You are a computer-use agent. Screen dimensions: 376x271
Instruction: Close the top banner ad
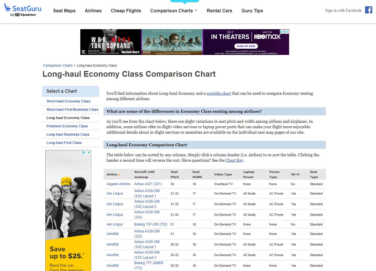coord(287,31)
